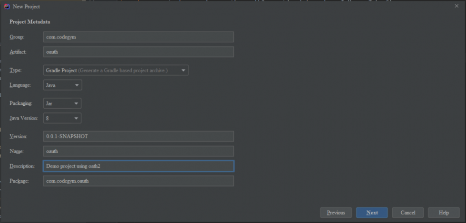Click the IntelliJ logo icon in title bar
The width and height of the screenshot is (466, 223).
[x=7, y=6]
